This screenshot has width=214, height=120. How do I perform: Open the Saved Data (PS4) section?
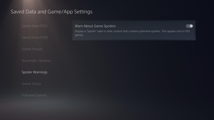click(35, 38)
